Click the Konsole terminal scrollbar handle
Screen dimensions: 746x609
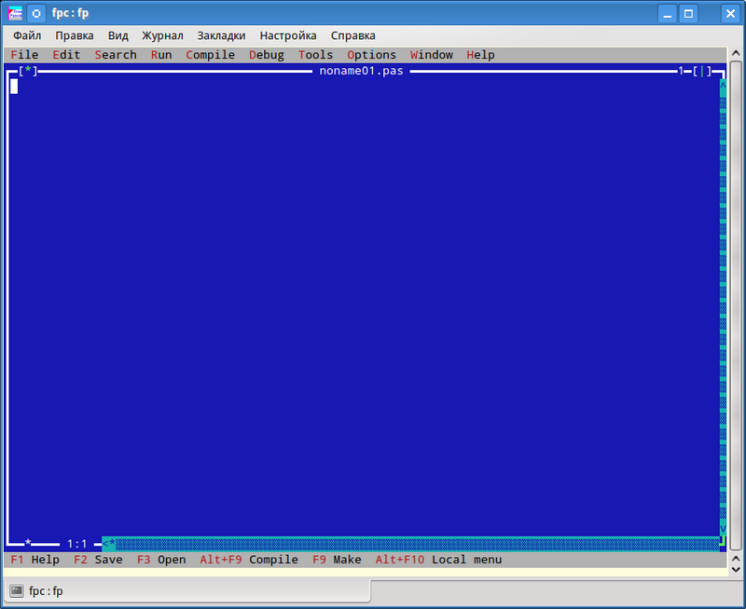(x=736, y=307)
